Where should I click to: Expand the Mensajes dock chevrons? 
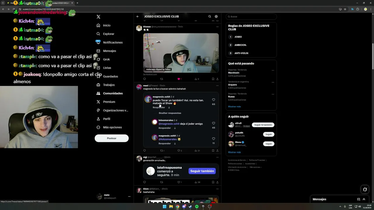[x=364, y=199]
